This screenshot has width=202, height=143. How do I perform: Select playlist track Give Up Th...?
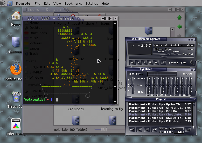pos(160,118)
